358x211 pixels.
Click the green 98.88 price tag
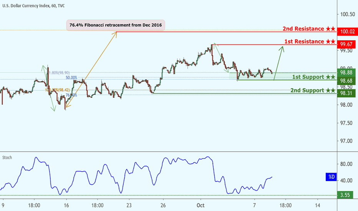click(346, 73)
